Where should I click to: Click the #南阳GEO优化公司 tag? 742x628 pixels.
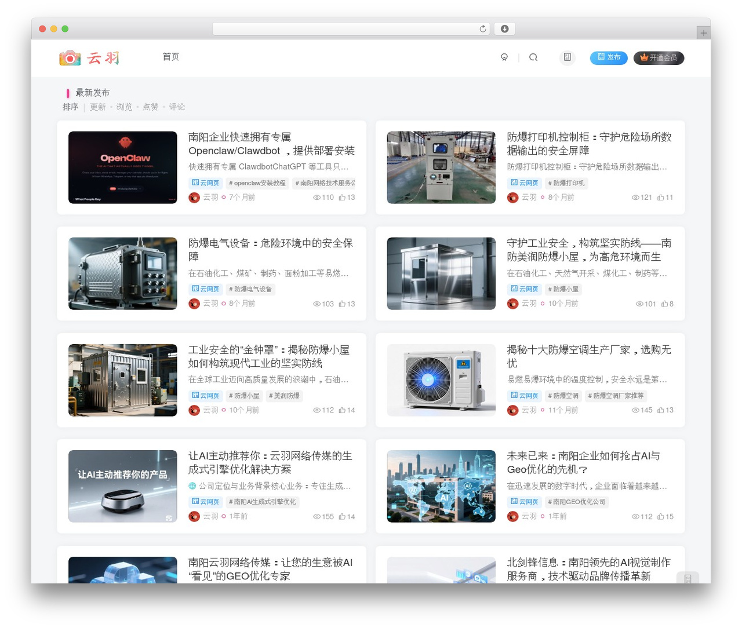(577, 502)
